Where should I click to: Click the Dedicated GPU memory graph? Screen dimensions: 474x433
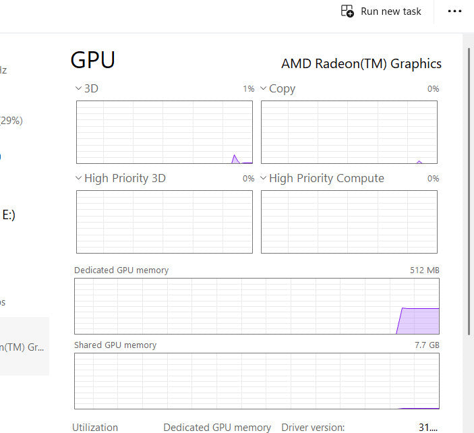click(x=256, y=306)
